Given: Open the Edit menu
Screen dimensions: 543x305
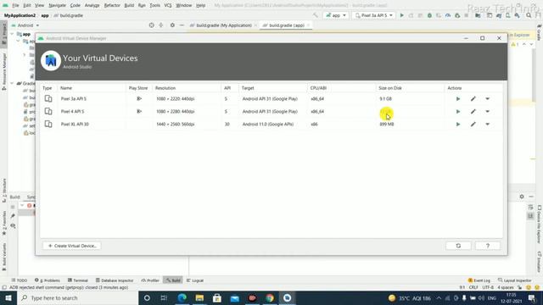Looking at the screenshot, I should pyautogui.click(x=26, y=6).
